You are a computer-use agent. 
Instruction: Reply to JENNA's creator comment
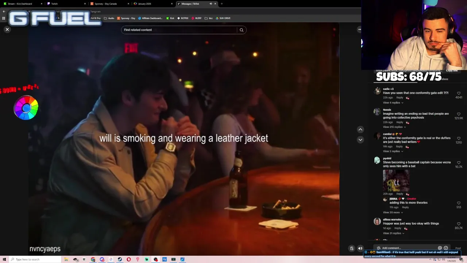[405, 207]
